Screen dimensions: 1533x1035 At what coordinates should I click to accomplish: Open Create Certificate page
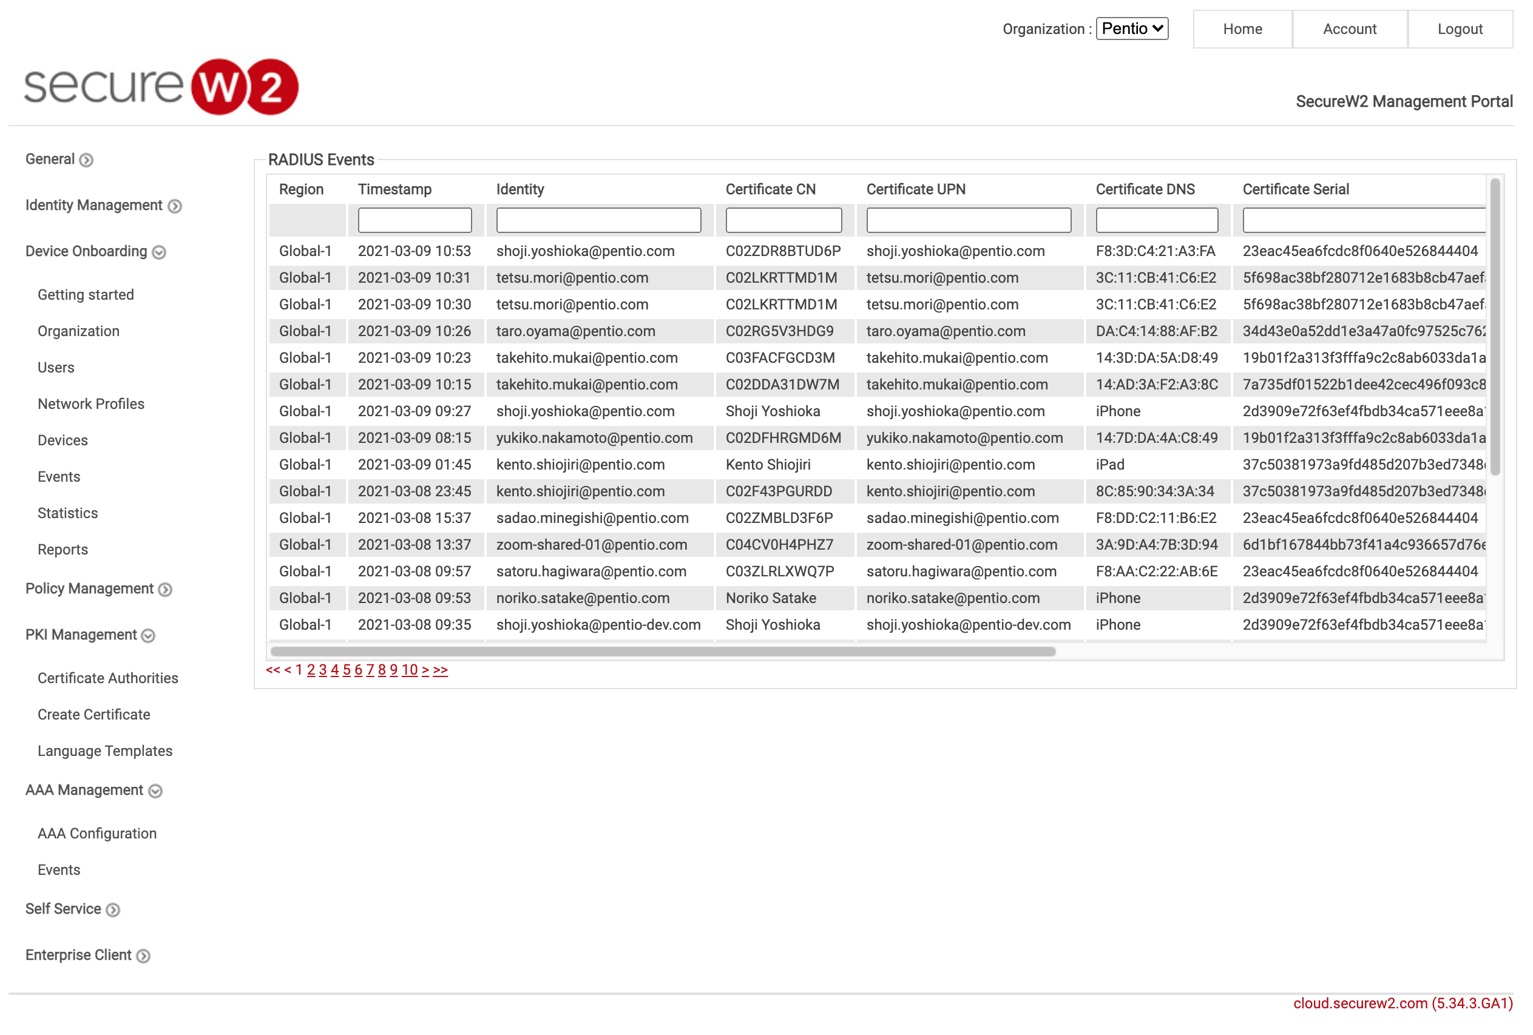93,714
